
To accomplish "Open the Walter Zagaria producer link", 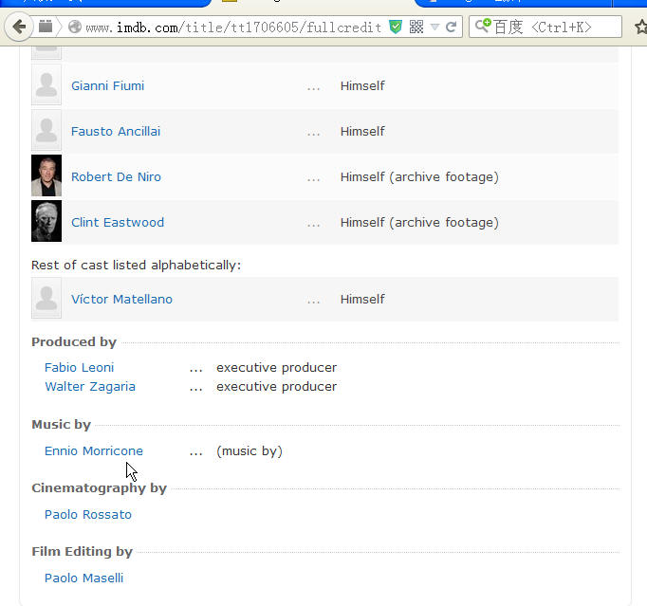I will coord(90,387).
